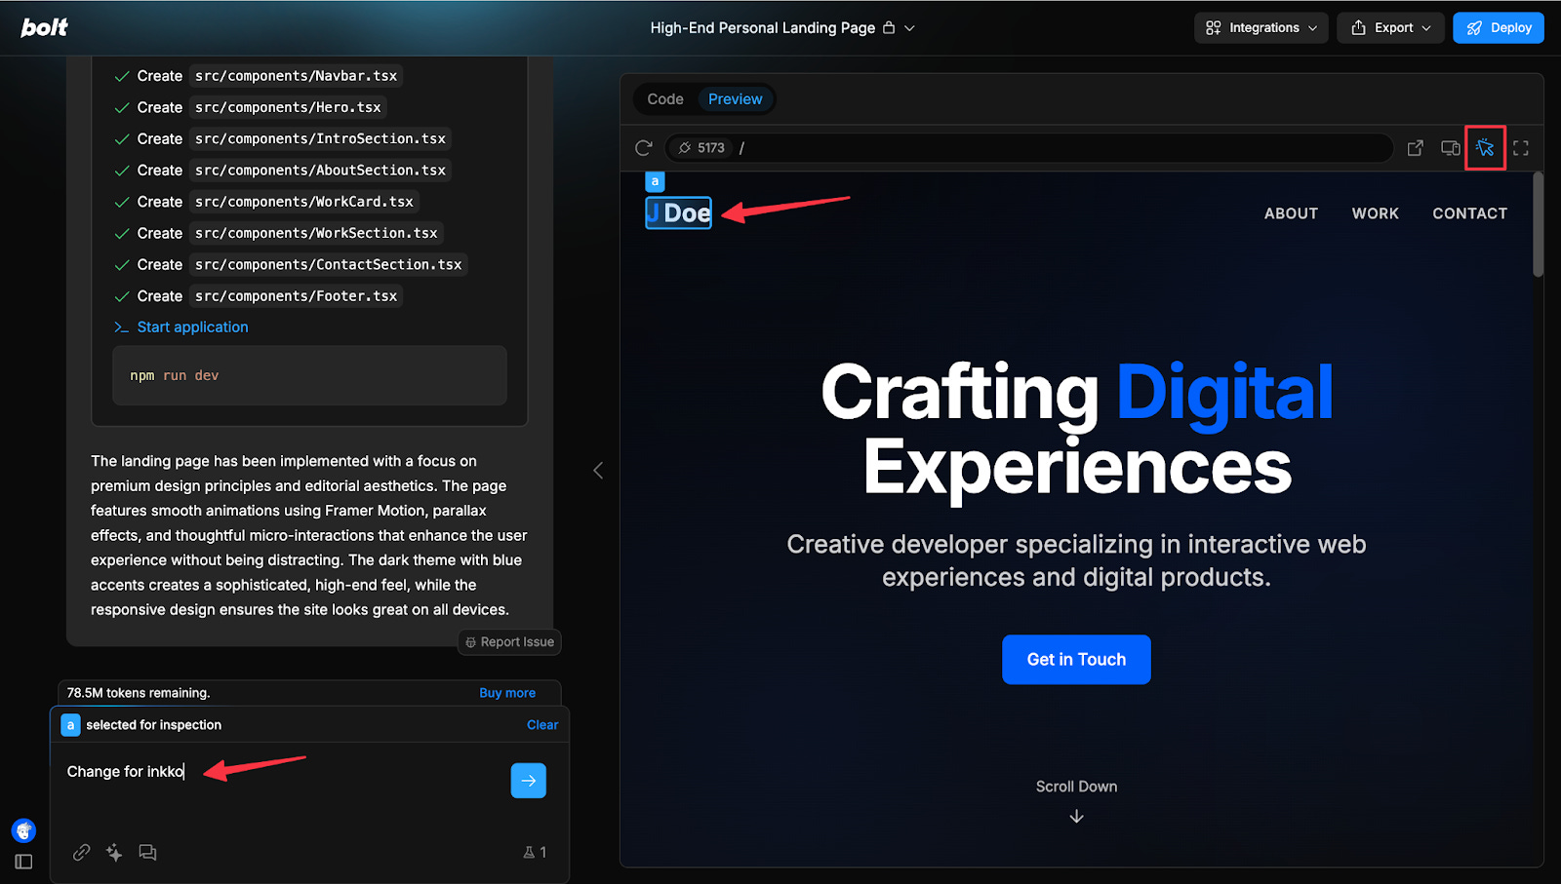Toggle responsive device preview icon
Image resolution: width=1561 pixels, height=884 pixels.
coord(1451,148)
